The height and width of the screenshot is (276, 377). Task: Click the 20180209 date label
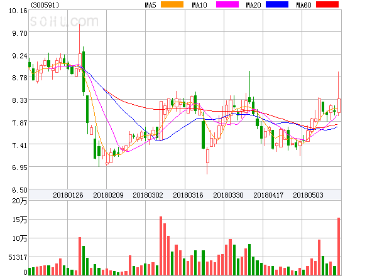108,195
